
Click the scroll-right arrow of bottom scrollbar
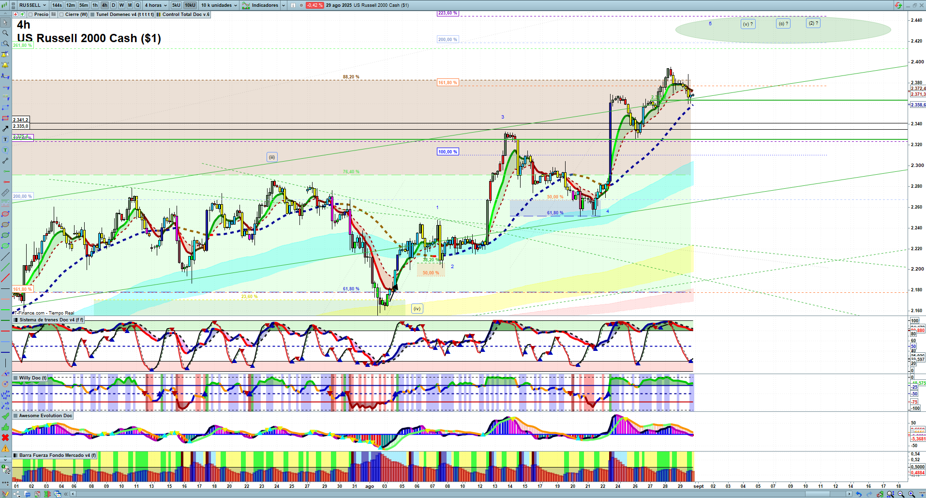850,494
